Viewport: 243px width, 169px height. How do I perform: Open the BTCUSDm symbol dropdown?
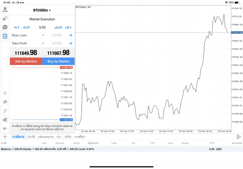42,10
